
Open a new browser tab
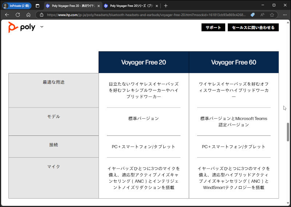coord(166,6)
